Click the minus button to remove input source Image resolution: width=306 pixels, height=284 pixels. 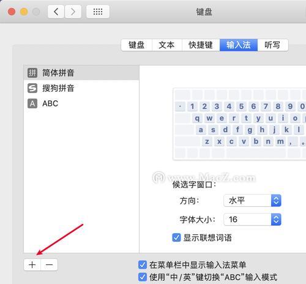pos(49,265)
